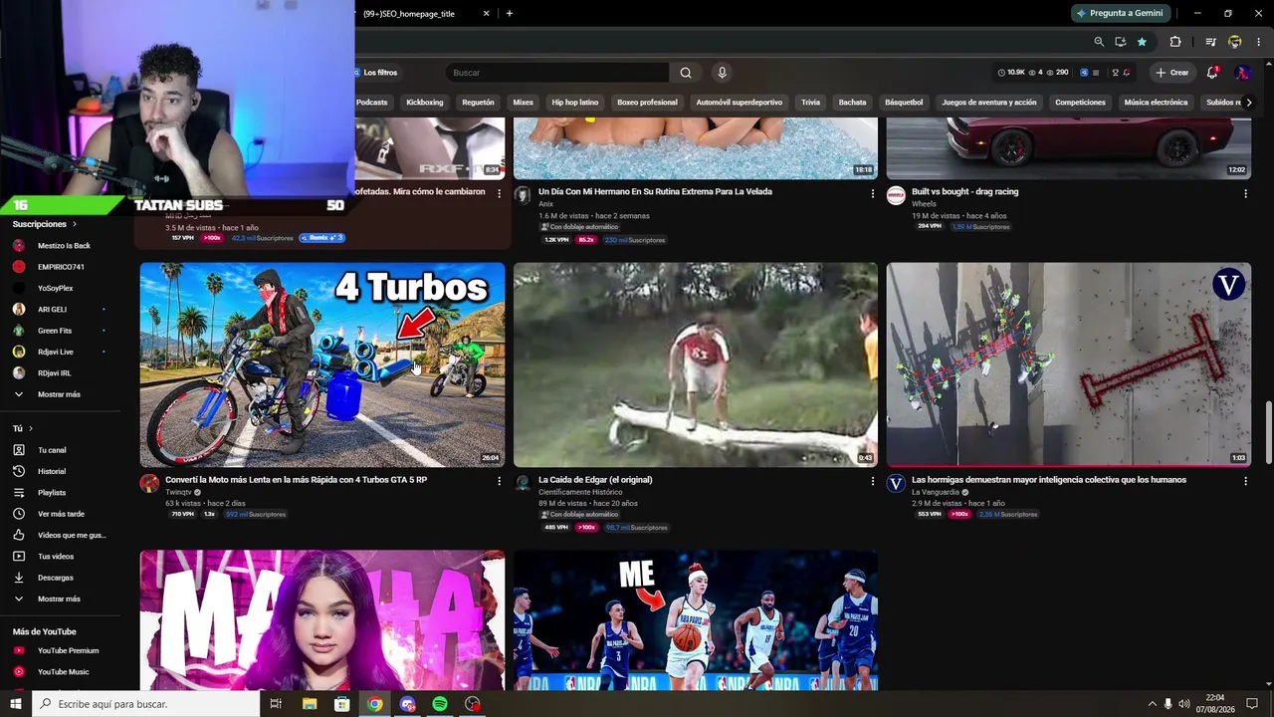Open La Vanguardia channel name link
1274x717 pixels.
click(x=936, y=492)
